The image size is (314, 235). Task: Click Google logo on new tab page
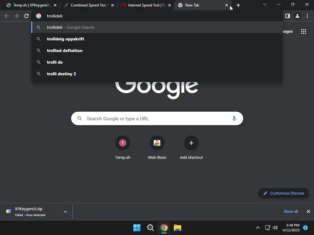click(157, 90)
